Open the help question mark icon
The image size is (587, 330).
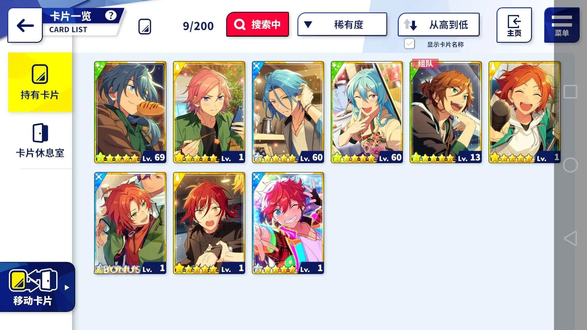pyautogui.click(x=111, y=15)
